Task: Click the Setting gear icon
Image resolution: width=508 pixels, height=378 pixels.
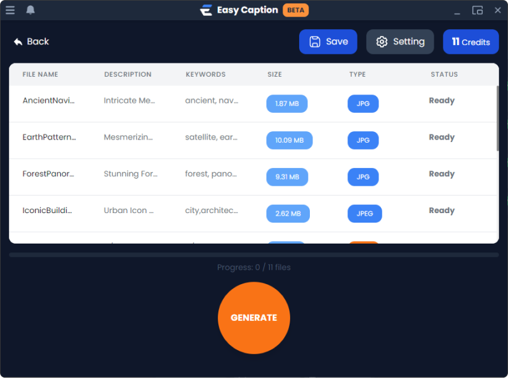Action: click(382, 42)
